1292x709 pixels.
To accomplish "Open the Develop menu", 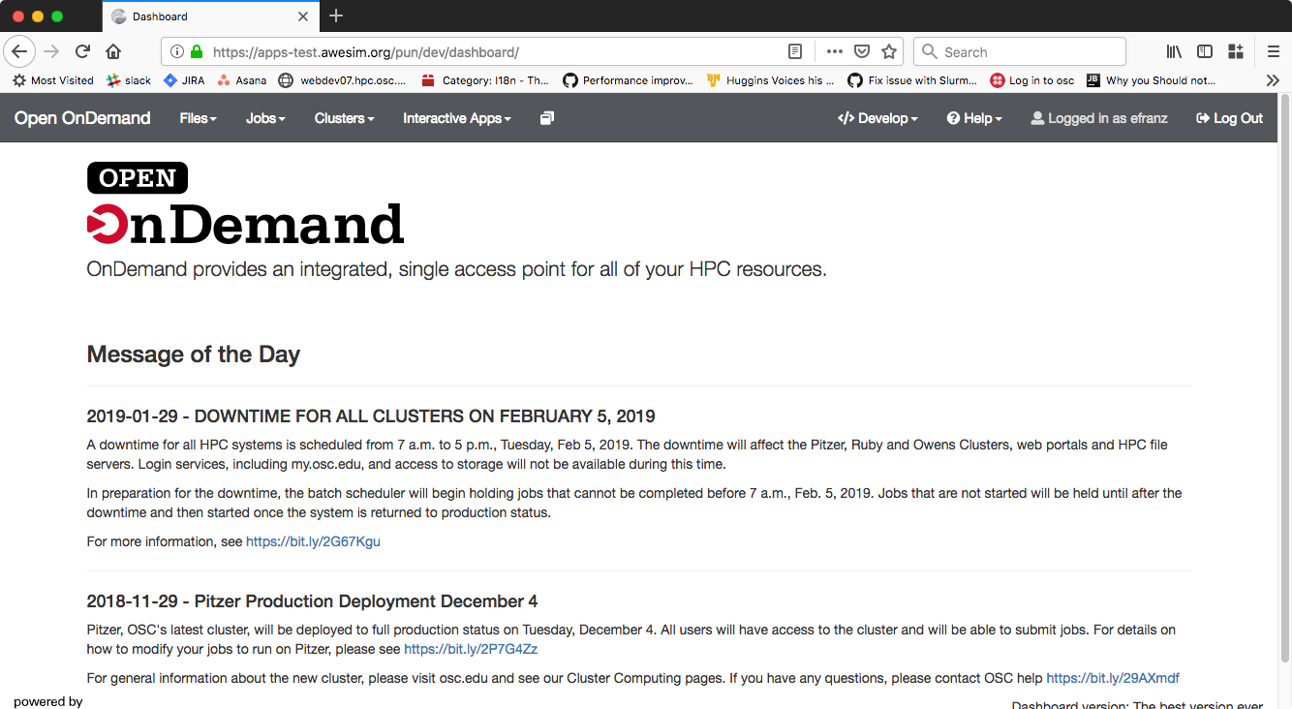I will (x=877, y=118).
